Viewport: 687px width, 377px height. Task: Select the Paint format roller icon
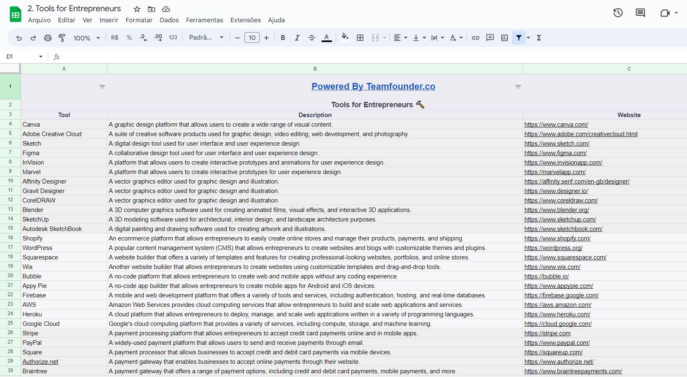click(62, 38)
